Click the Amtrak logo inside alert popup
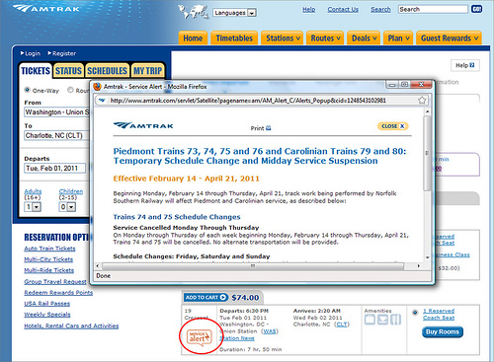The width and height of the screenshot is (494, 362). [143, 125]
